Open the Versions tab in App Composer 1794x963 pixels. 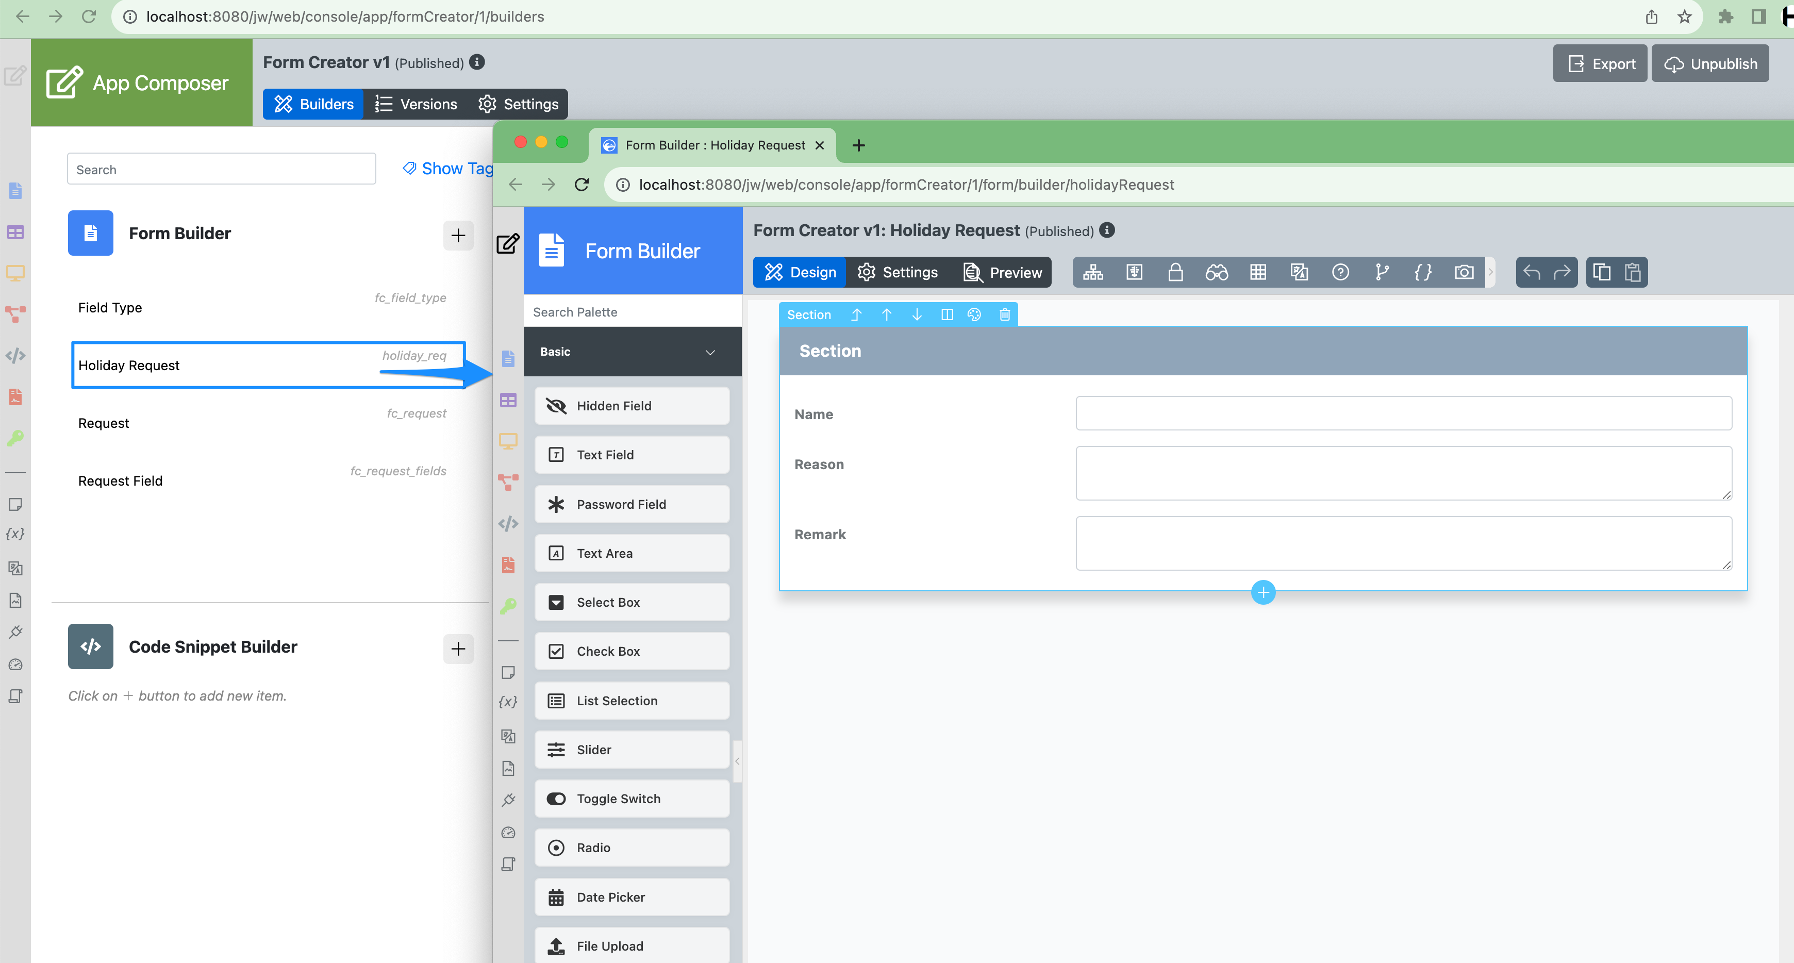pos(416,105)
